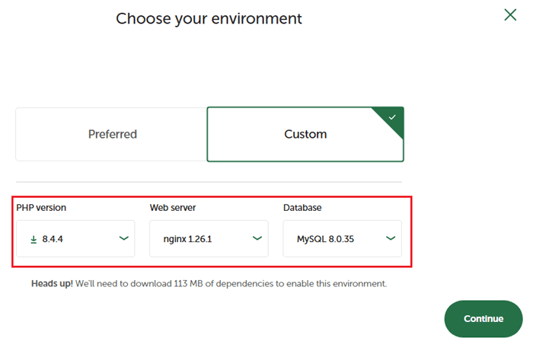Click the Database field label

pyautogui.click(x=302, y=207)
